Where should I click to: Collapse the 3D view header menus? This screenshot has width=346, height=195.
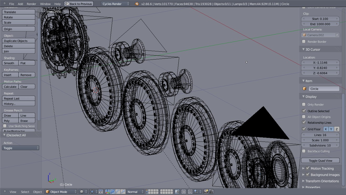tap(4, 192)
